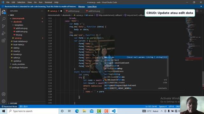Switch to the server.js editor tab
This screenshot has width=204, height=114.
click(x=54, y=11)
